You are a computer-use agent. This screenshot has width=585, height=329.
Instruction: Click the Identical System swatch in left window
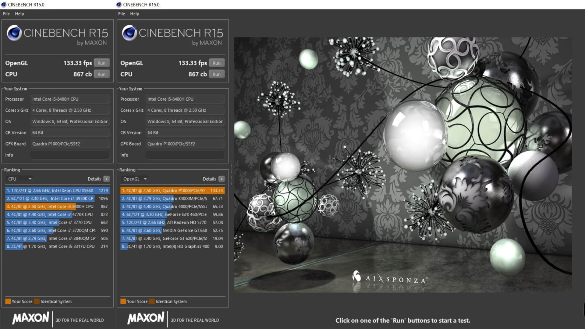(37, 301)
